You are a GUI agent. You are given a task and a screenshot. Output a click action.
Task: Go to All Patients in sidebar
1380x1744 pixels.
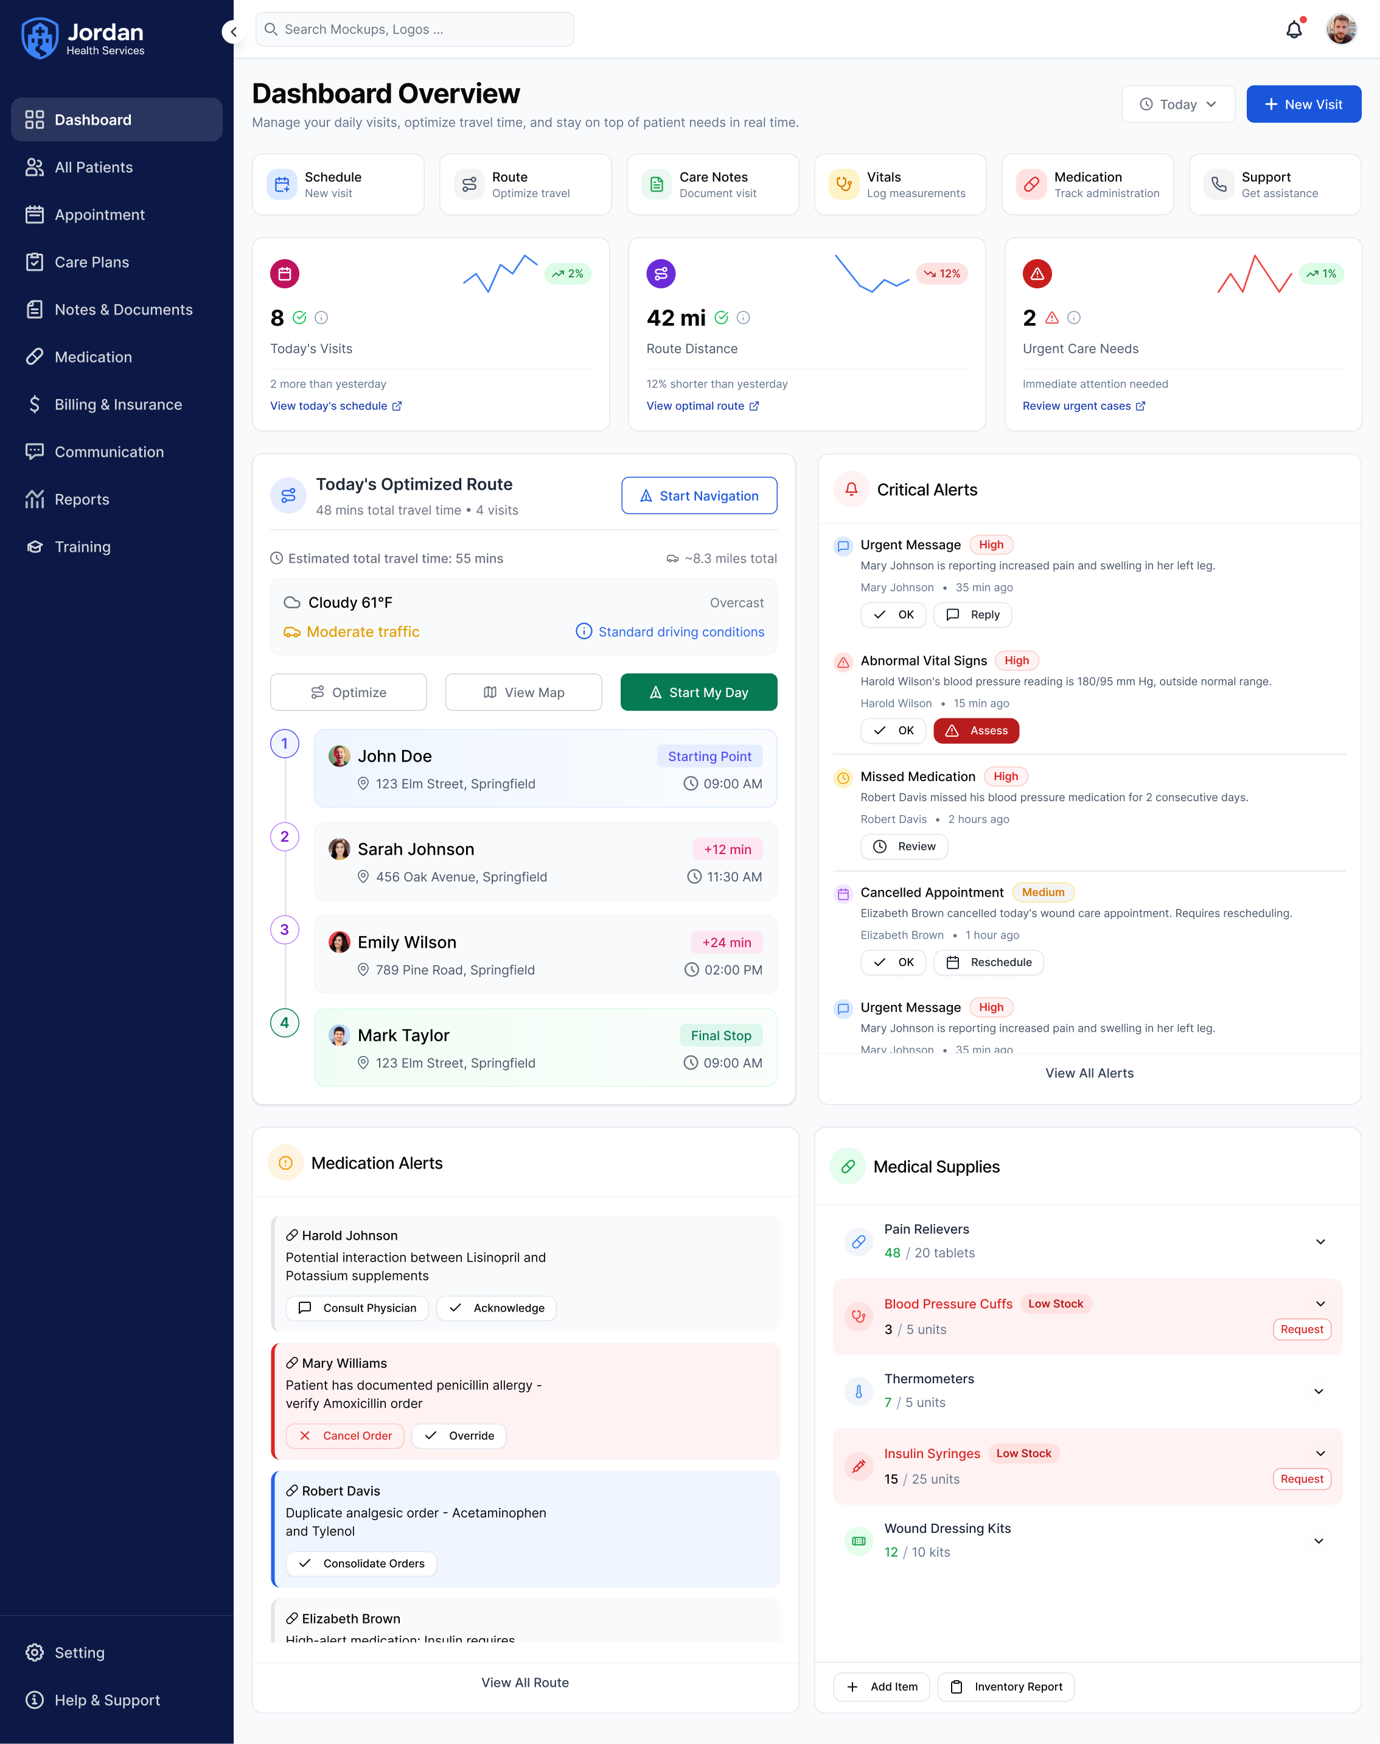[116, 167]
